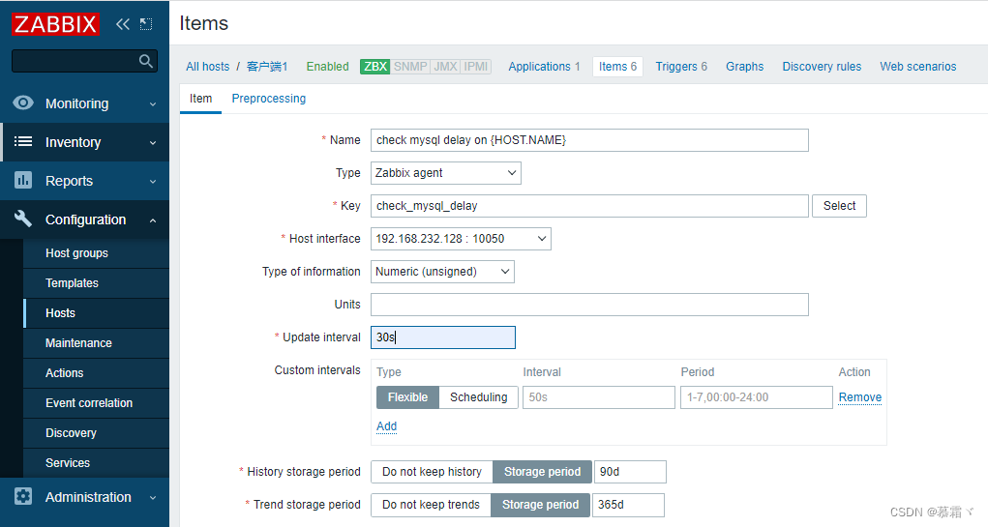988x527 pixels.
Task: Click the Administration gear icon
Action: point(23,496)
